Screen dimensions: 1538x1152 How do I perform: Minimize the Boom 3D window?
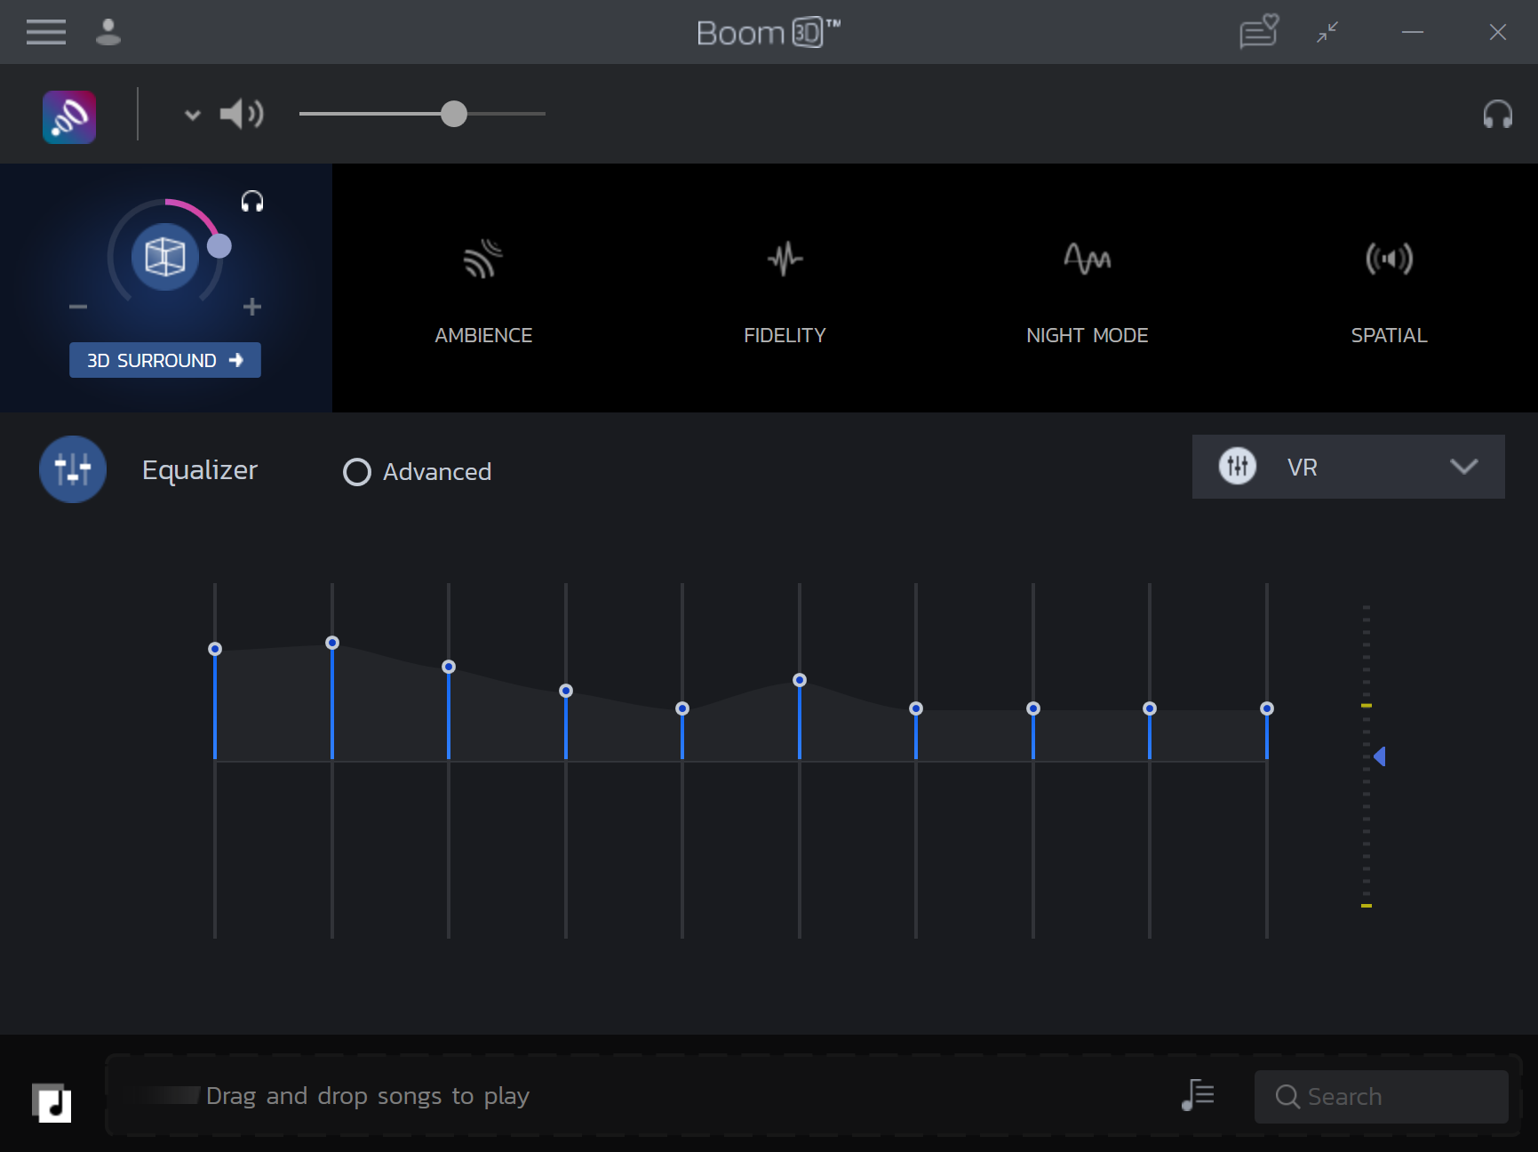[1413, 32]
